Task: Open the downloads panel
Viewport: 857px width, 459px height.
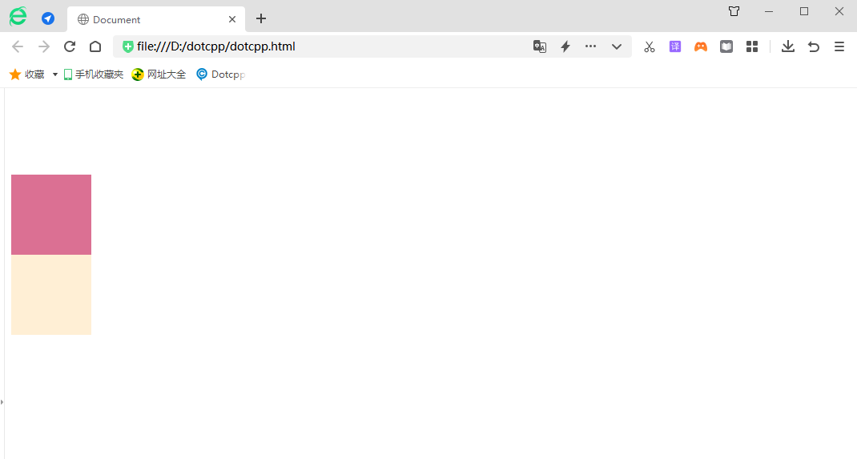Action: (788, 46)
